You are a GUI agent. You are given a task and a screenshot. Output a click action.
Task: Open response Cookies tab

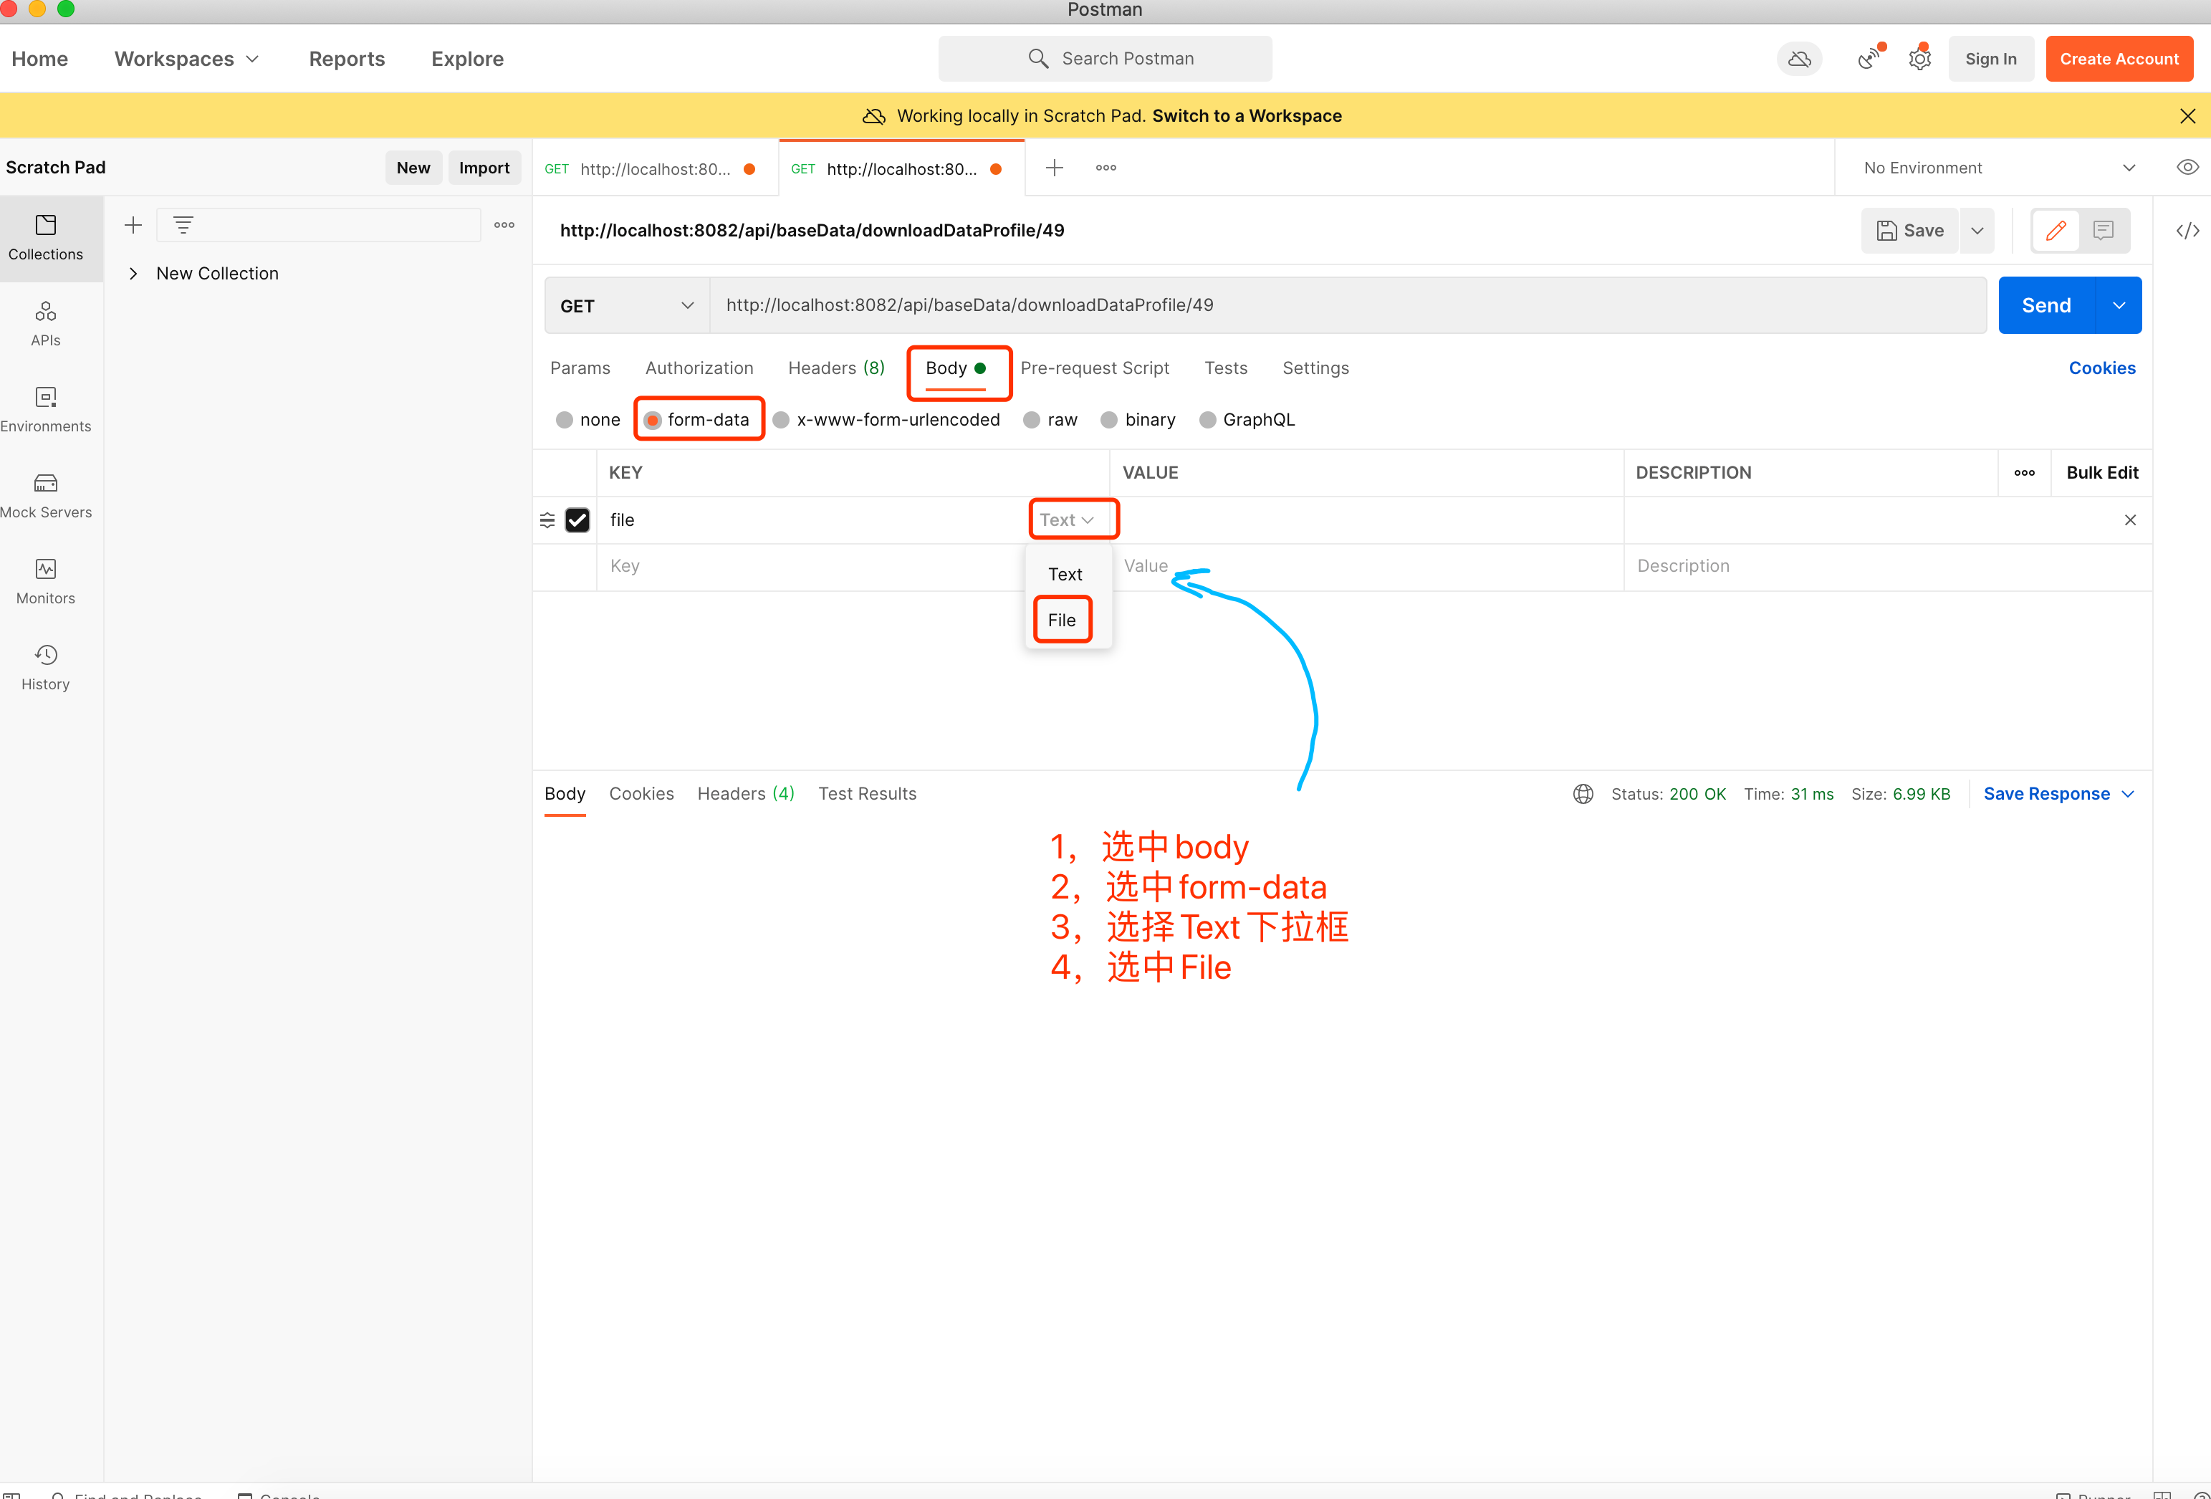(x=641, y=794)
